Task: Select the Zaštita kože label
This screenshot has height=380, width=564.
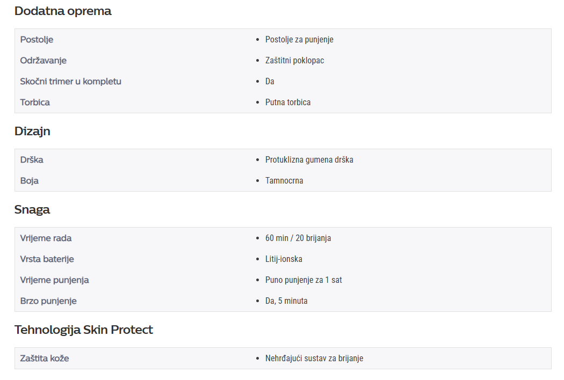Action: 45,359
